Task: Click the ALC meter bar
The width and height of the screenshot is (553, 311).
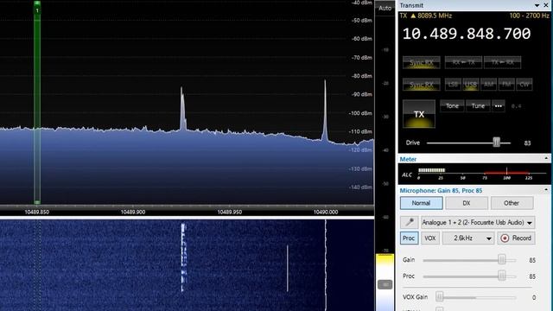Action: 432,170
